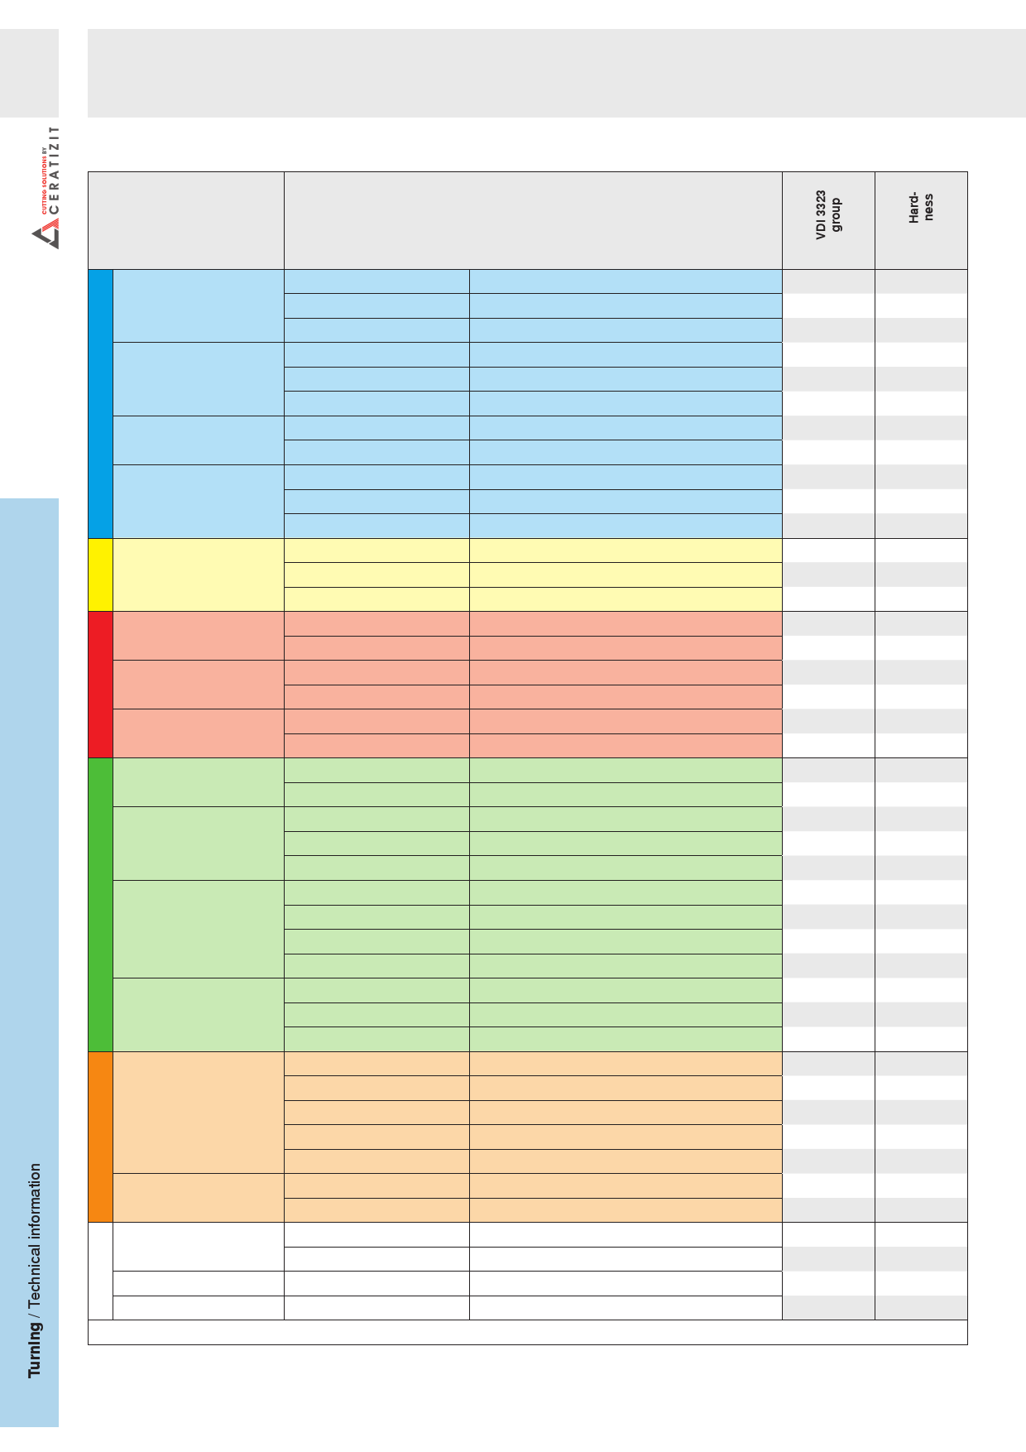Click the large light-yellow material group cell
The image size is (1026, 1452).
(x=199, y=575)
